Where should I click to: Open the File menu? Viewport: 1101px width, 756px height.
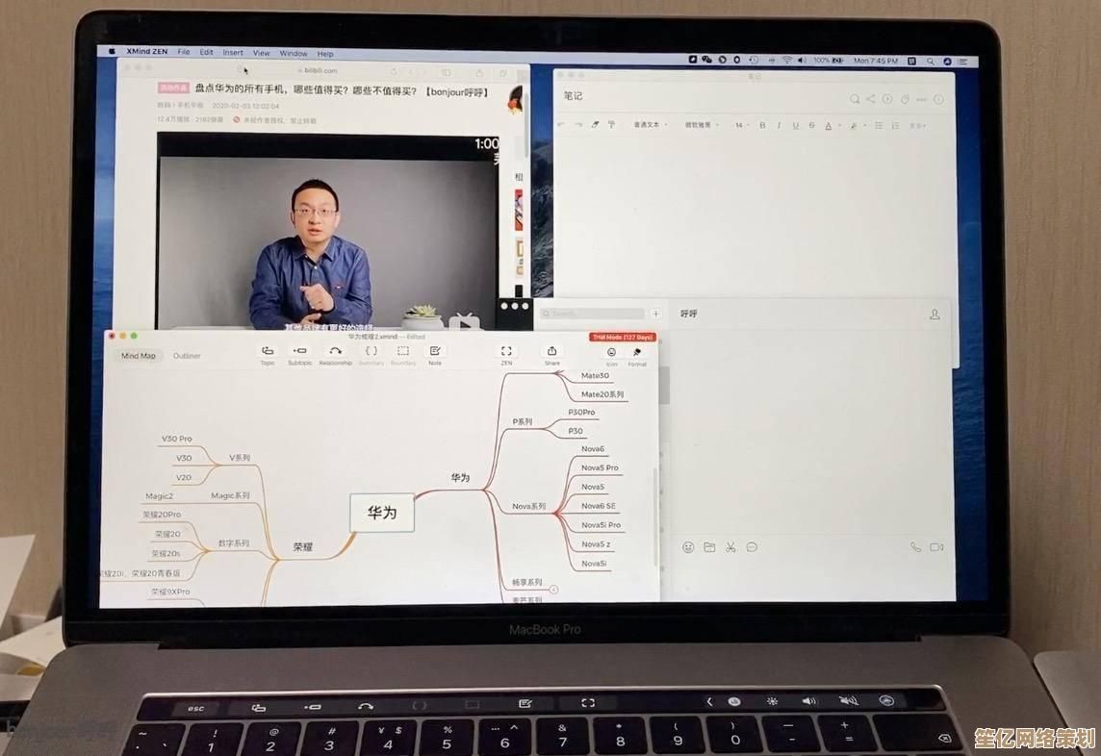pos(183,52)
